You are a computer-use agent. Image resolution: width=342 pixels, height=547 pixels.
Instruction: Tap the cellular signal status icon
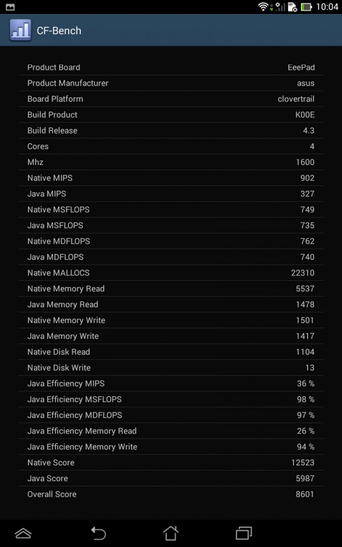point(280,7)
